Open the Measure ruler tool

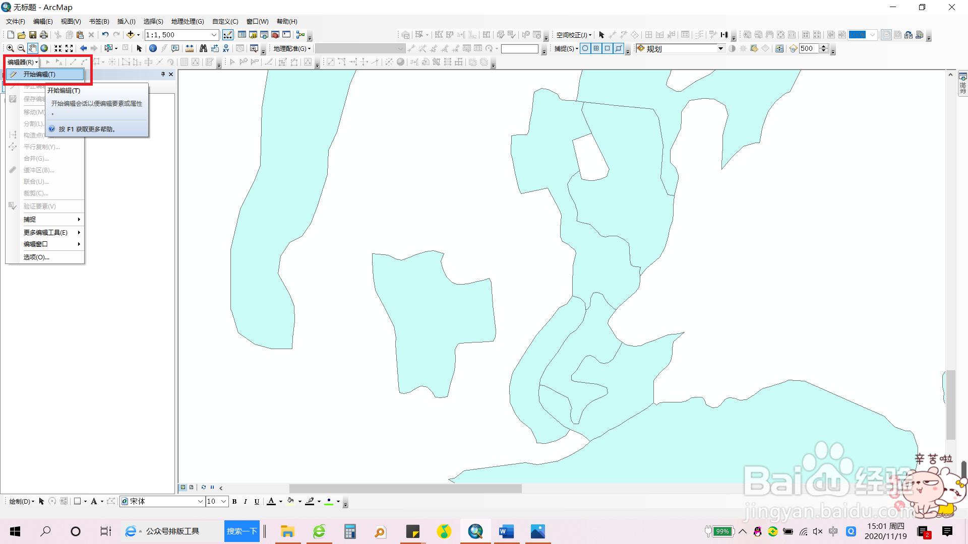coord(190,48)
